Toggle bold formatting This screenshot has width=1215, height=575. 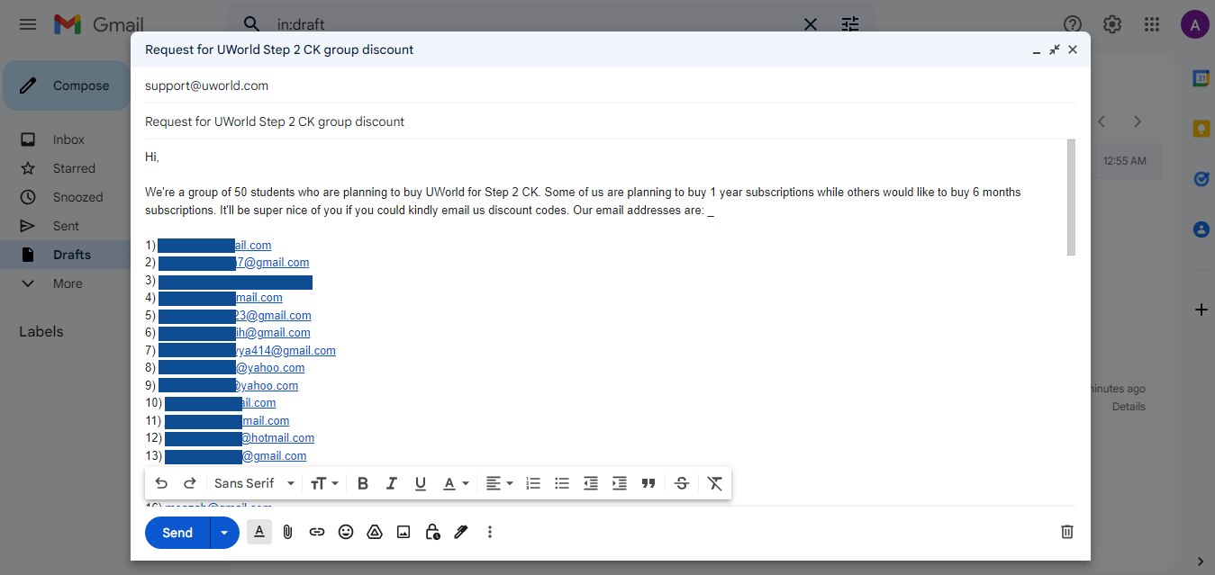pos(362,483)
